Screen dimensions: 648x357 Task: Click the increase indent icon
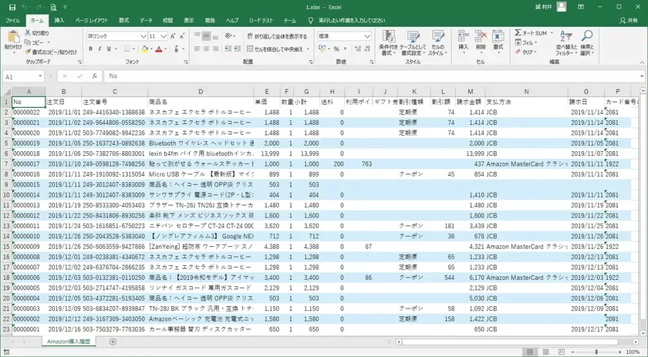click(x=237, y=49)
